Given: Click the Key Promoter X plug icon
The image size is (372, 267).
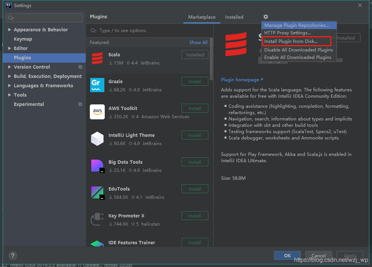Looking at the screenshot, I should pyautogui.click(x=97, y=219).
